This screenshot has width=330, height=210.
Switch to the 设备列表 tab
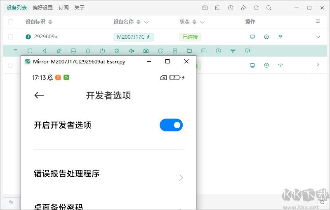[16, 8]
